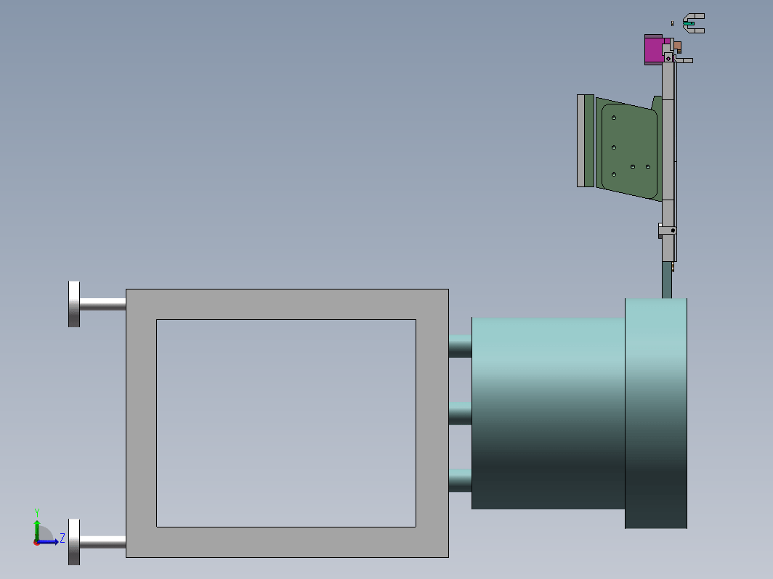Select the middle connecting rod between frame and cylinder
The height and width of the screenshot is (579, 773).
coord(460,414)
